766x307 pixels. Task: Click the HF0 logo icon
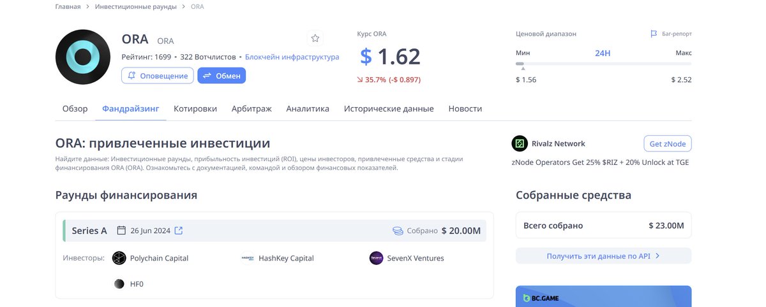(x=119, y=284)
